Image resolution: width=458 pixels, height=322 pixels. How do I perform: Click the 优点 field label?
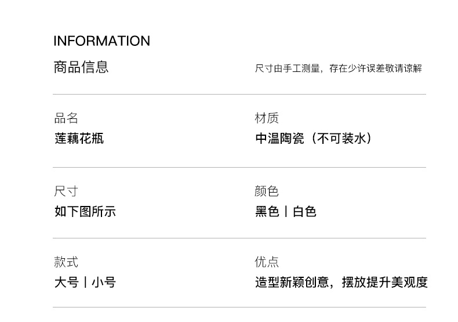pos(267,262)
